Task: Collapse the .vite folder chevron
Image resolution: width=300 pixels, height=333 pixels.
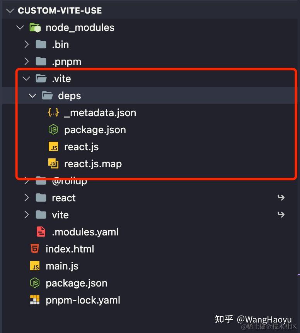Action: tap(26, 79)
